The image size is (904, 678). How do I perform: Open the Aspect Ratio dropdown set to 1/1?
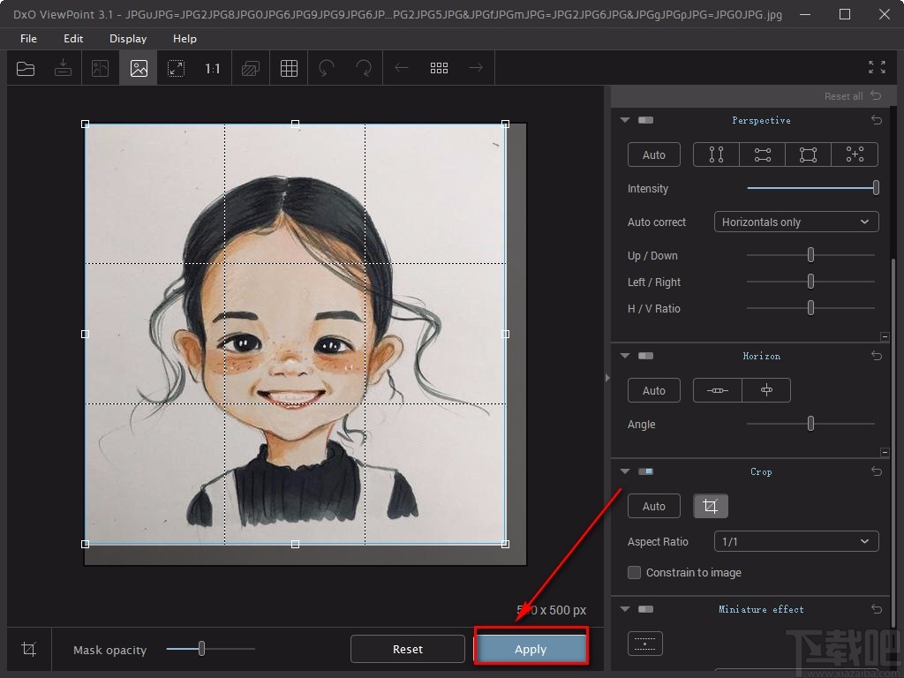(x=795, y=541)
